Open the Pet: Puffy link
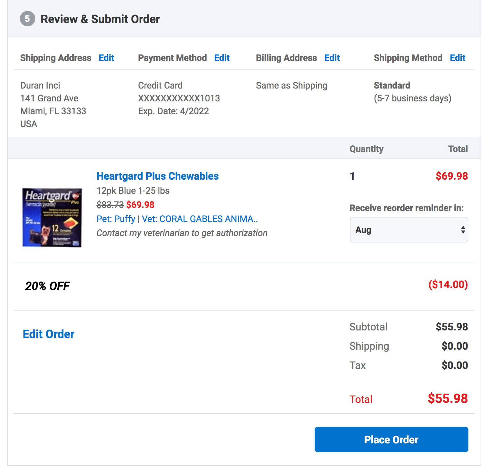The height and width of the screenshot is (469, 487). point(116,219)
